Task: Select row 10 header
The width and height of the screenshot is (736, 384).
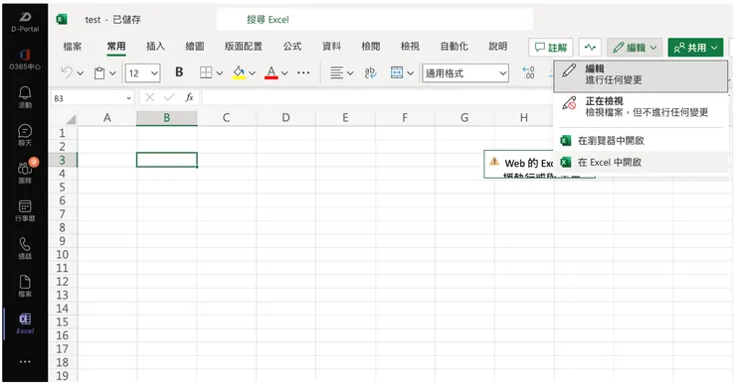Action: pos(63,255)
